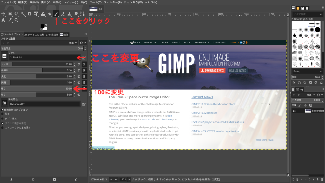Image resolution: width=325 pixels, height=183 pixels.
Task: Click the black foreground color swatch
Action: (43, 26)
